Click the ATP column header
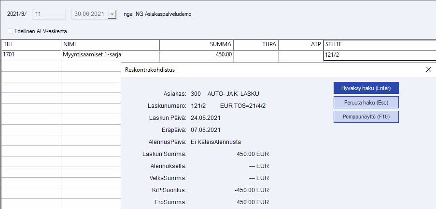The width and height of the screenshot is (436, 209). pyautogui.click(x=300, y=44)
